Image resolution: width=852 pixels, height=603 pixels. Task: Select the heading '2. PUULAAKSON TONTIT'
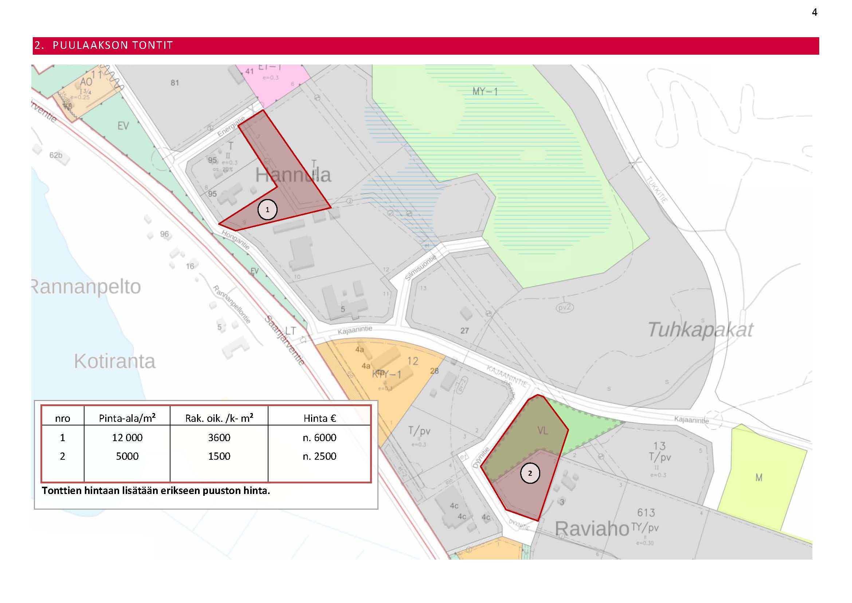[x=103, y=45]
